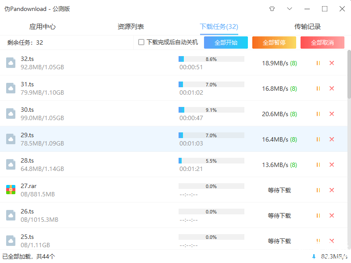
Task: Click the 5.5% progress bar of 28.ts
Action: click(211, 160)
